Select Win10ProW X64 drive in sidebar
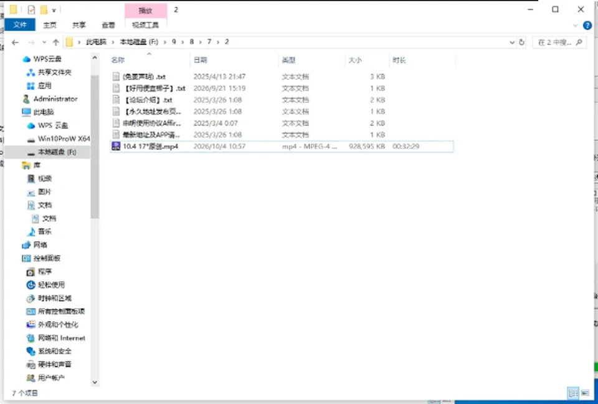This screenshot has width=598, height=404. [59, 138]
